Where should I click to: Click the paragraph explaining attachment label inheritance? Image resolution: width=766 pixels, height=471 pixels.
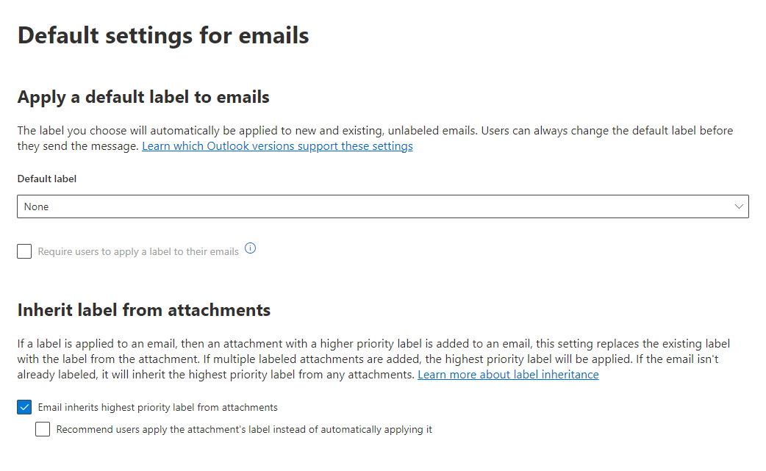pos(373,359)
